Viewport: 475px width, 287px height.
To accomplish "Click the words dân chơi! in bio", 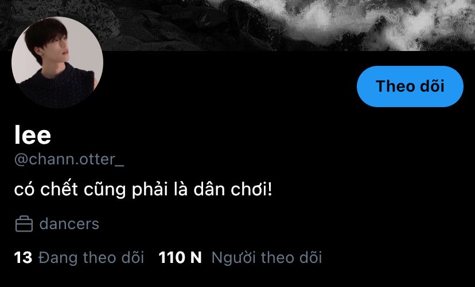I will coord(233,190).
